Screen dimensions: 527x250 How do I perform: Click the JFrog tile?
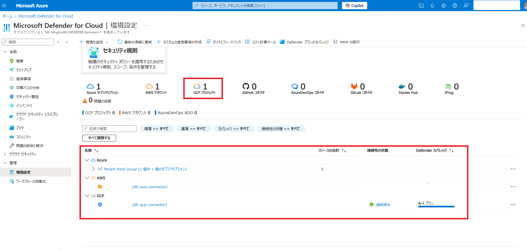451,89
